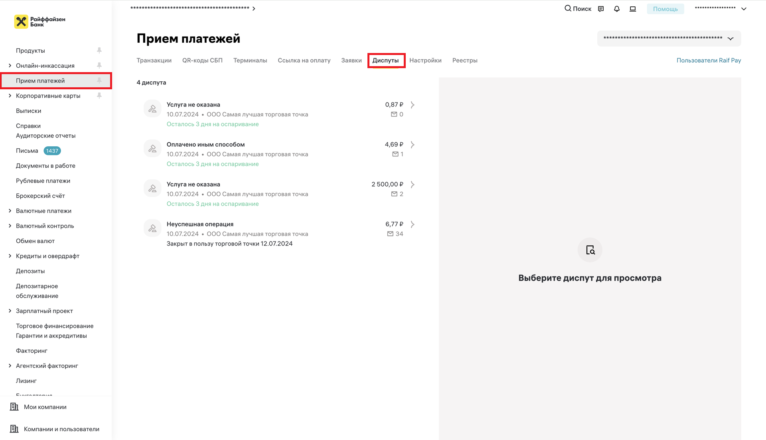This screenshot has width=766, height=440.
Task: Select 'Оплачено иным способом' dispute title
Action: click(x=205, y=144)
